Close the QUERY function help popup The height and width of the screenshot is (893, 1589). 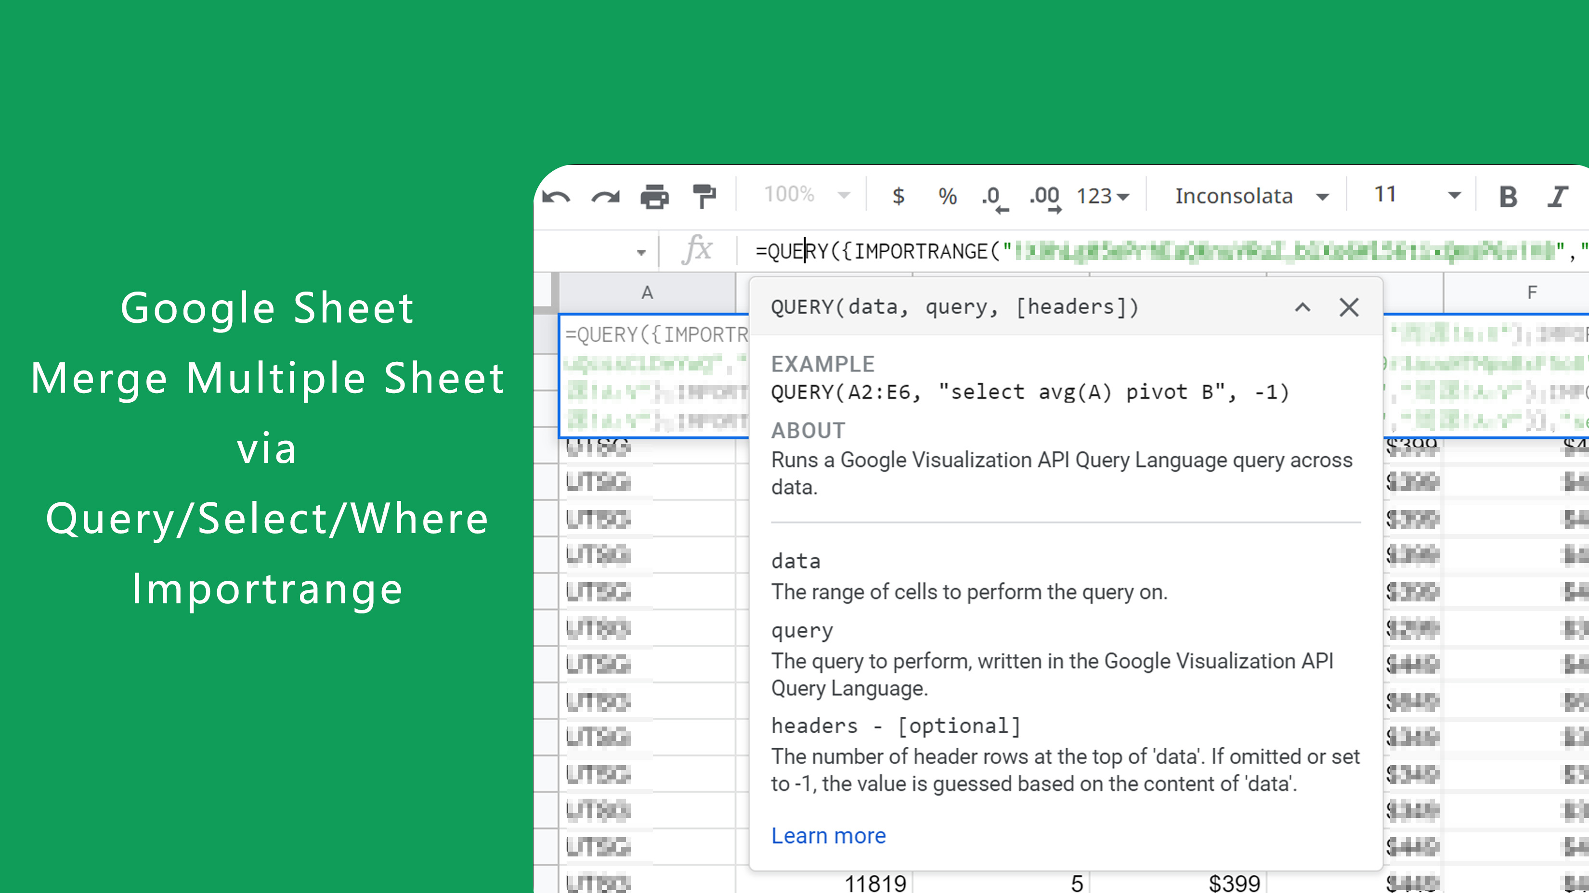1349,307
